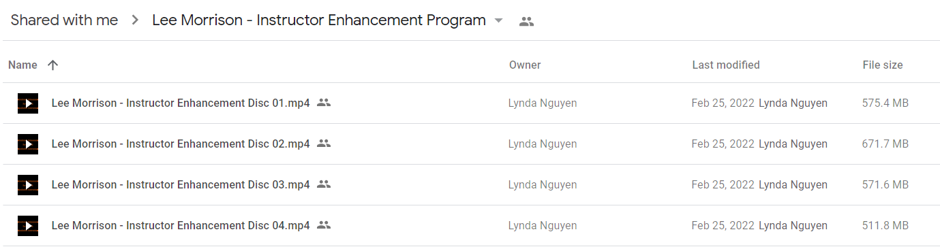Select Instructor Enhancement Disc 02.mp4 file name
This screenshot has height=249, width=940.
coord(181,144)
